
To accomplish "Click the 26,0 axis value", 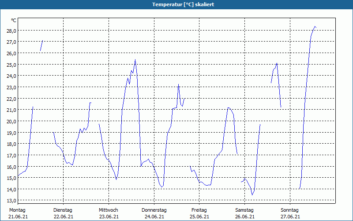I will pos(11,53).
